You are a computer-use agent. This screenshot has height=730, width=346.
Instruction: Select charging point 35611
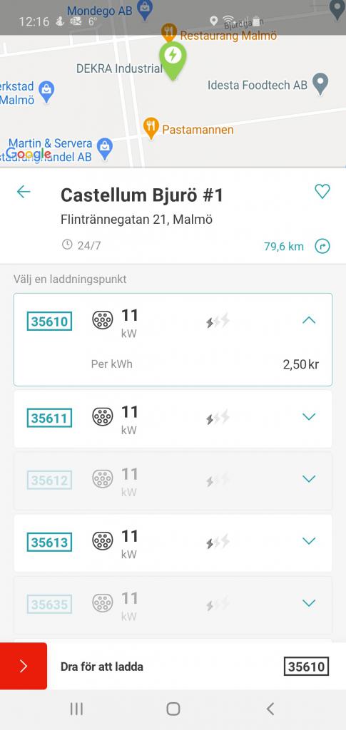[173, 418]
